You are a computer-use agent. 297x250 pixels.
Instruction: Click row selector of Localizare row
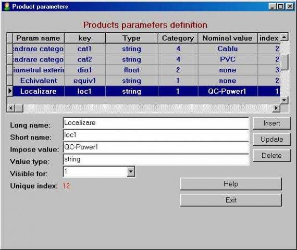[x=10, y=91]
